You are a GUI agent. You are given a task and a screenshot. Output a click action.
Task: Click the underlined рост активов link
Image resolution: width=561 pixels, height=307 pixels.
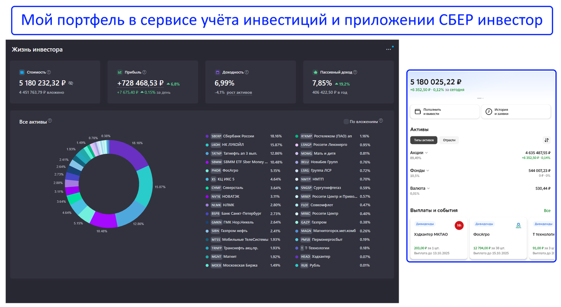[239, 93]
